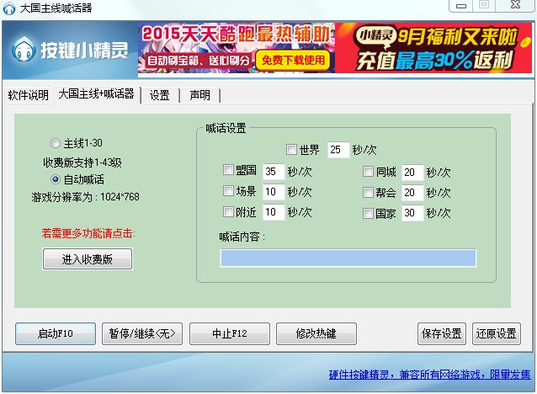Enable the 世界 channel checkbox
This screenshot has height=394, width=537.
tap(291, 150)
